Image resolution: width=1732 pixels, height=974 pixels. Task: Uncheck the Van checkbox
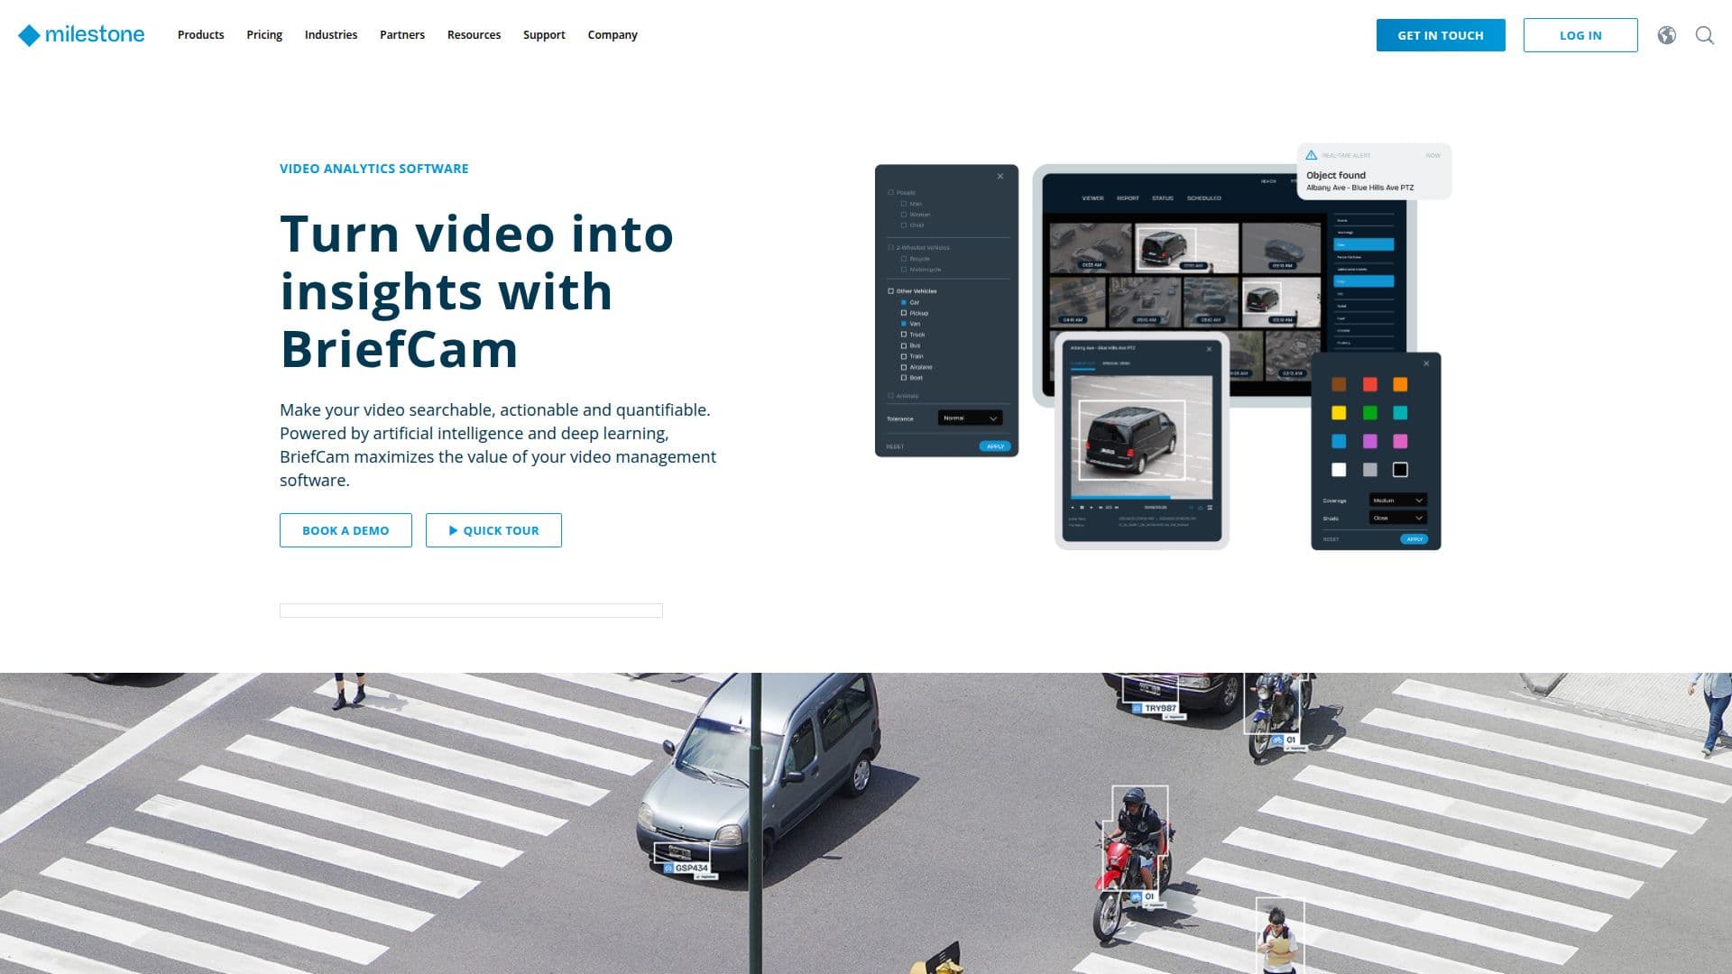904,324
